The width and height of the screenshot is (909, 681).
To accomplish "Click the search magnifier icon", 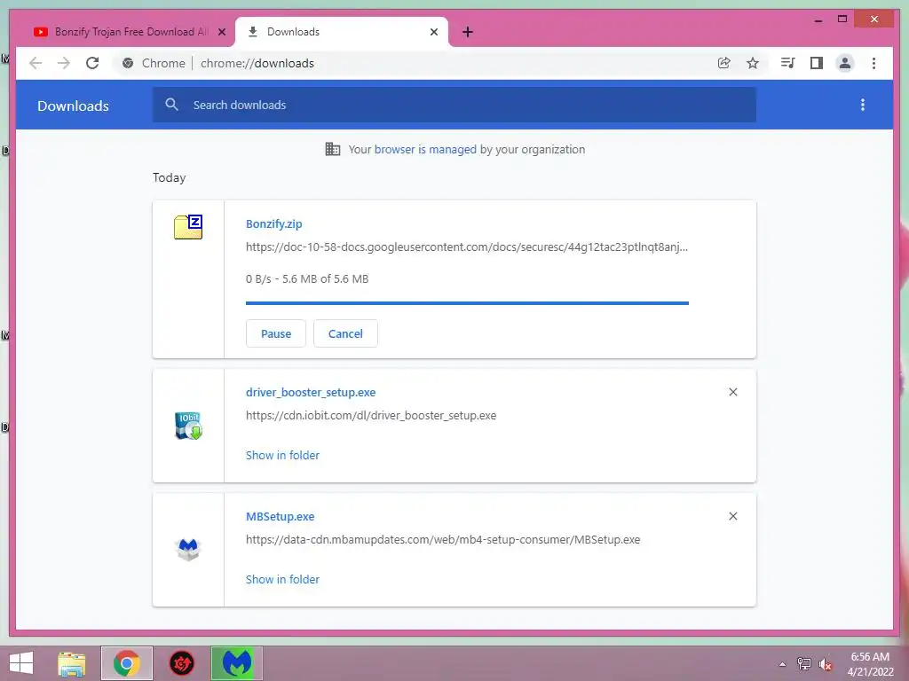I will point(171,105).
